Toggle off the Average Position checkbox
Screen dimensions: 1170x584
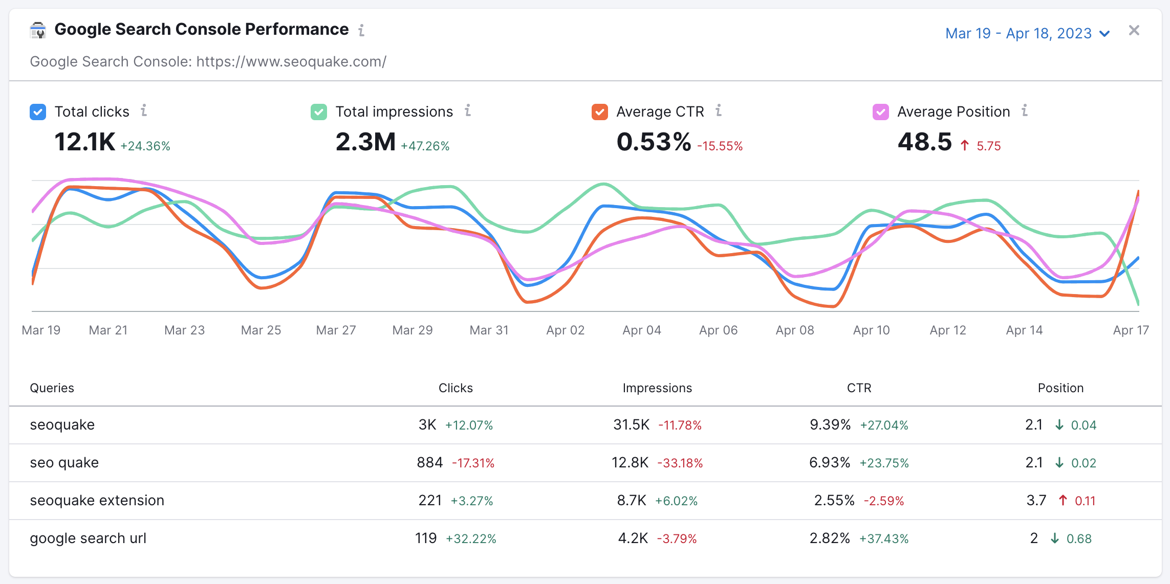point(881,111)
